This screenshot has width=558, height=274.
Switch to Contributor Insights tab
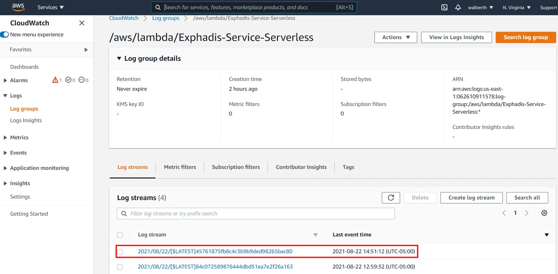coord(301,167)
